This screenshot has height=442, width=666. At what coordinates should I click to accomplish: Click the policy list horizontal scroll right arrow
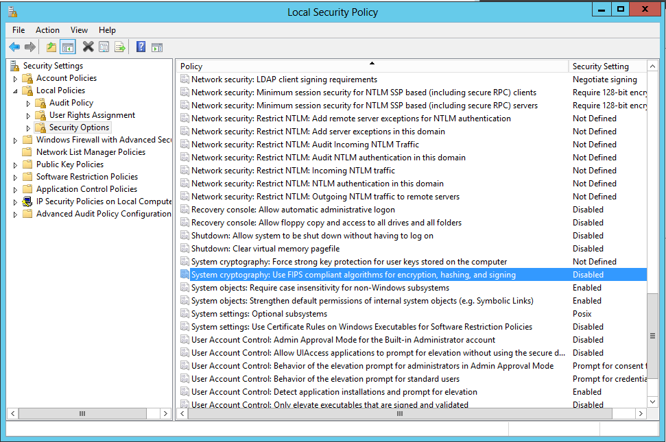[641, 413]
